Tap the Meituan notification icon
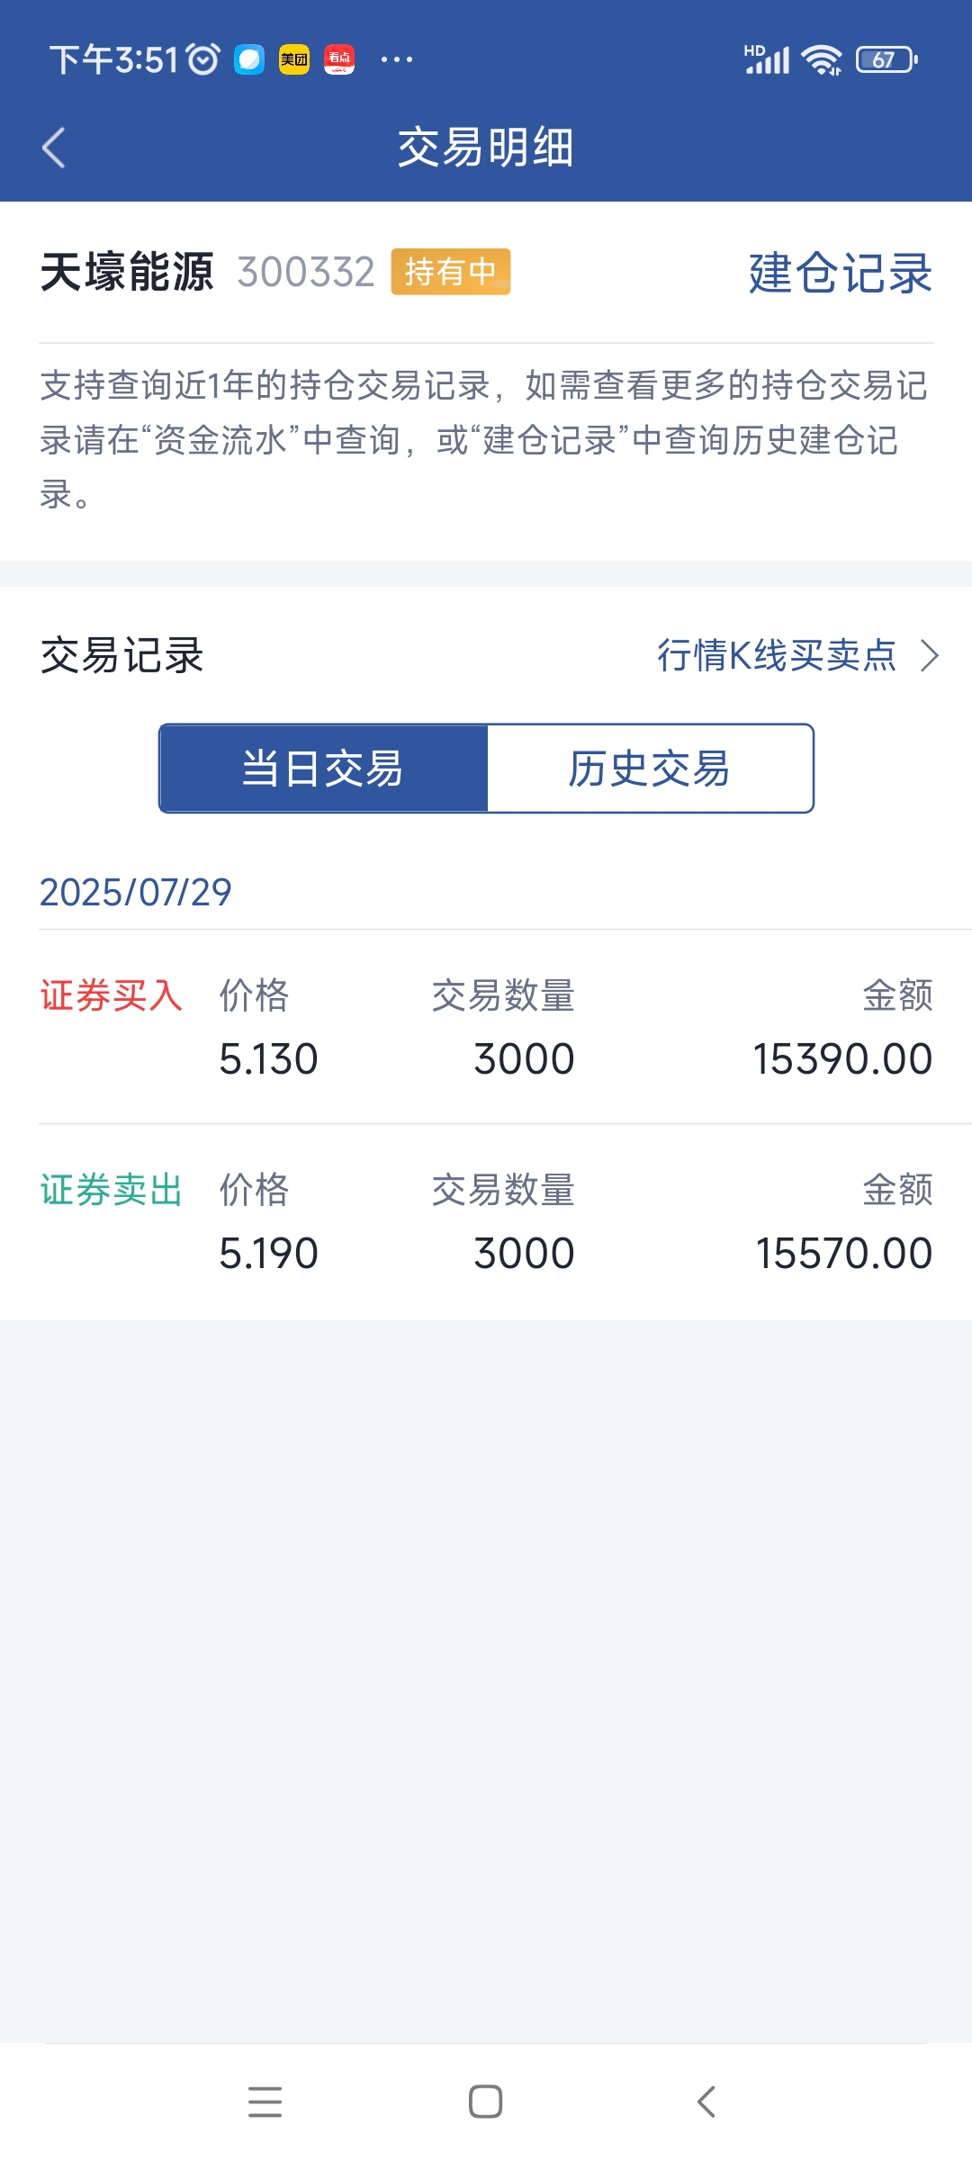 click(x=293, y=59)
